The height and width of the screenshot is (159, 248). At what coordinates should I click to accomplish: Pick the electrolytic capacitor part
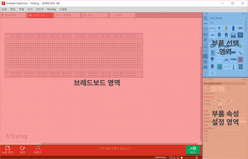coord(233,28)
